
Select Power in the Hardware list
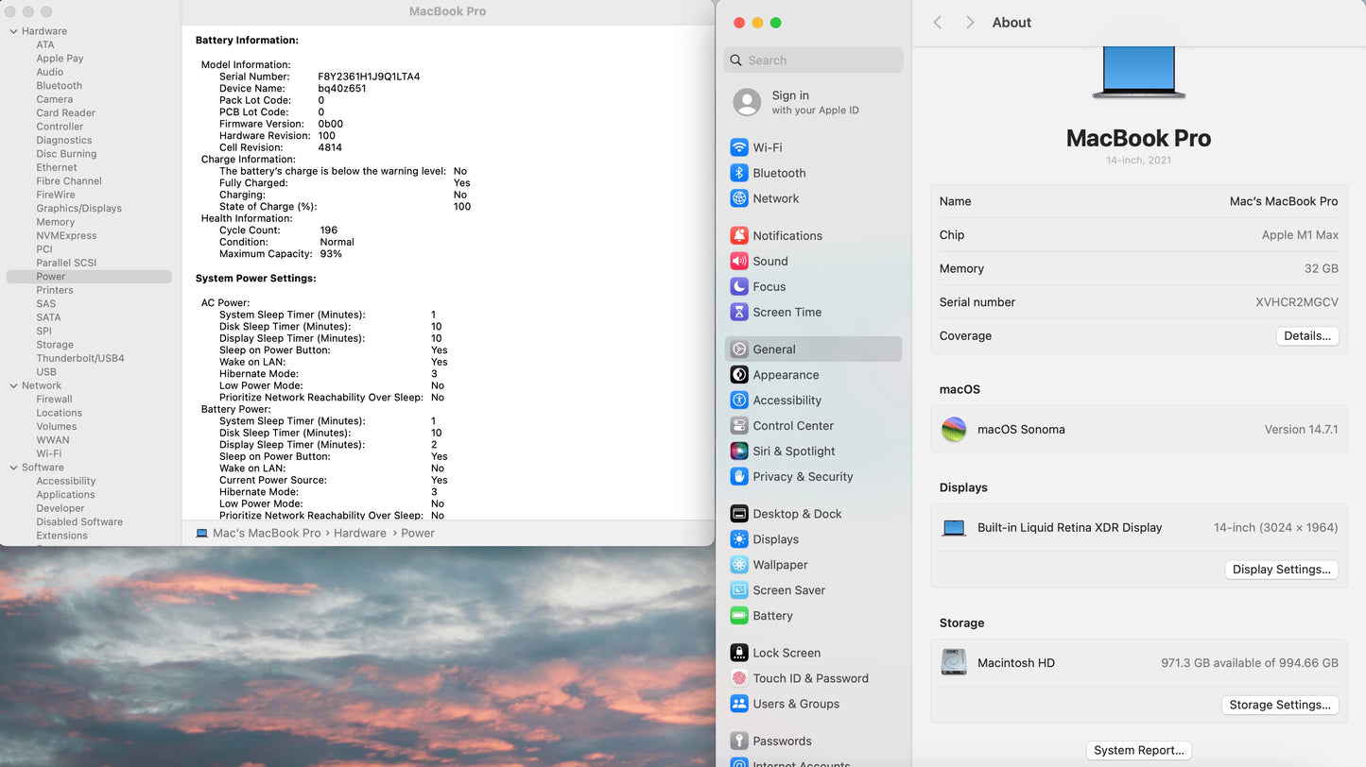[x=89, y=277]
